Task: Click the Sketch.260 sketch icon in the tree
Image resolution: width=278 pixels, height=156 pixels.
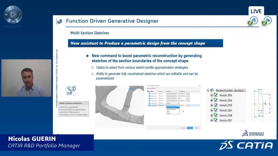Action: click(x=216, y=110)
